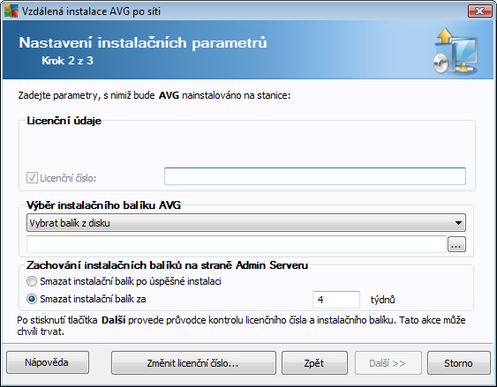
Task: Click the Další >> button
Action: (388, 362)
